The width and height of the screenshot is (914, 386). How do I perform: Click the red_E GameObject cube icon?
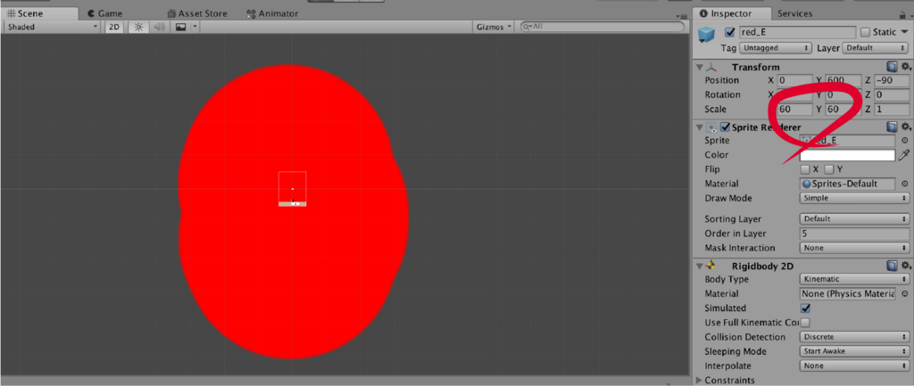[x=707, y=35]
